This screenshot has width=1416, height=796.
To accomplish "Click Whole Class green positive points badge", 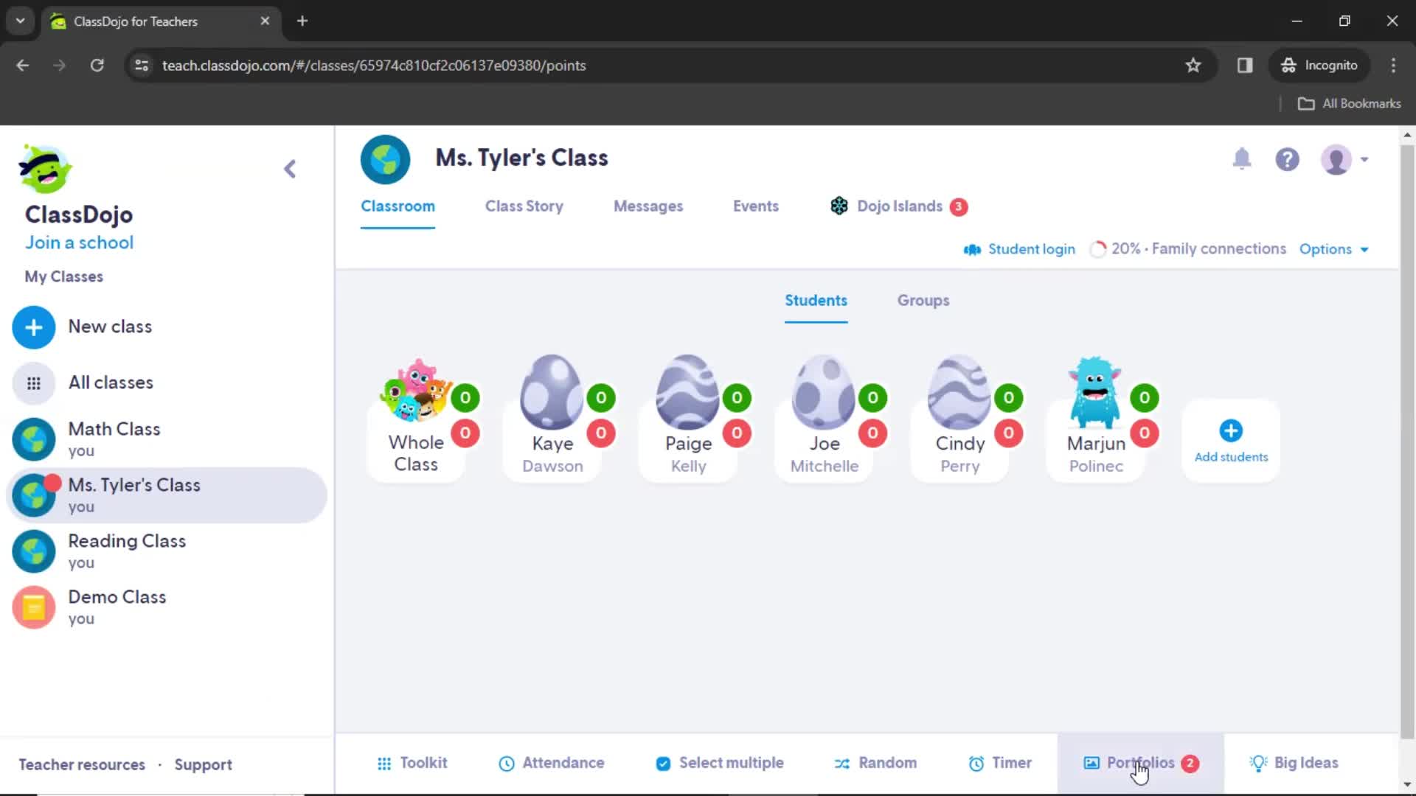I will (x=465, y=398).
